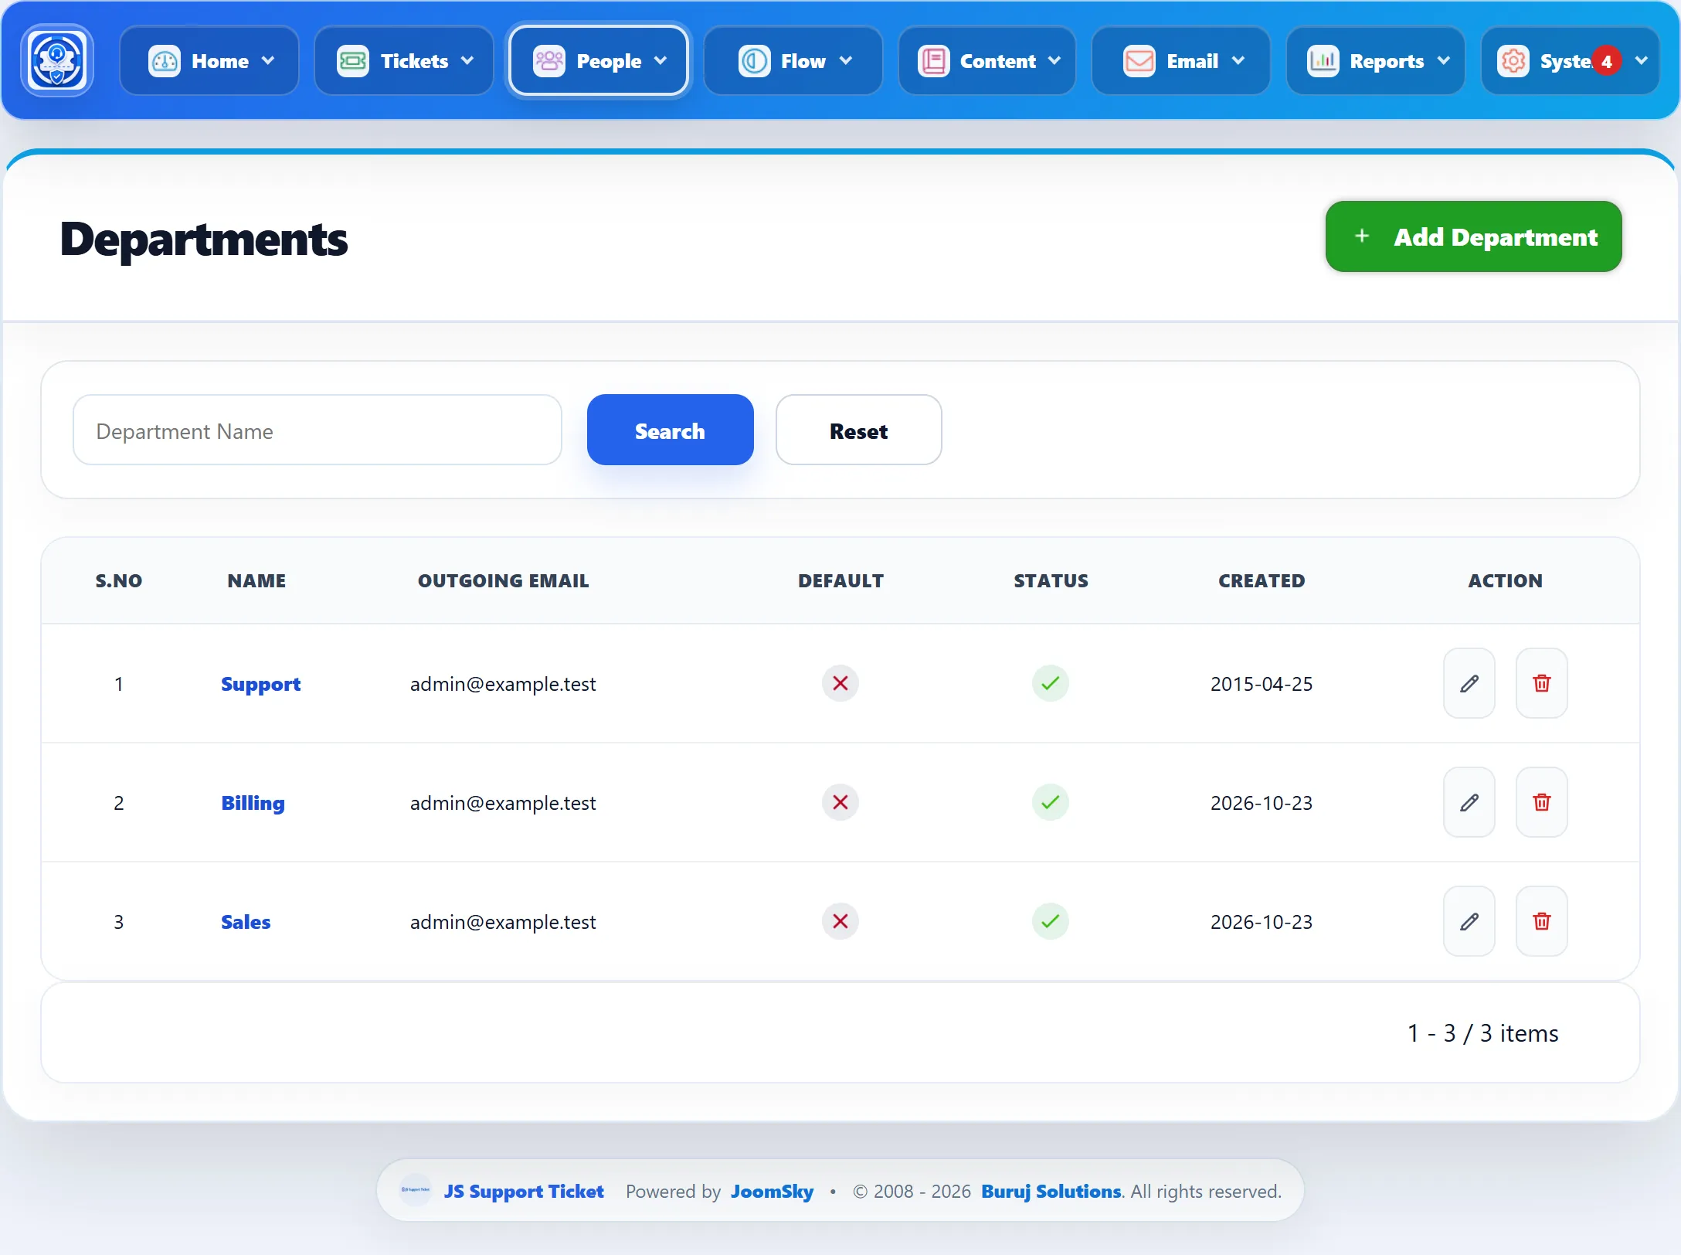The width and height of the screenshot is (1681, 1255).
Task: Click the Reports chart icon
Action: [x=1323, y=61]
